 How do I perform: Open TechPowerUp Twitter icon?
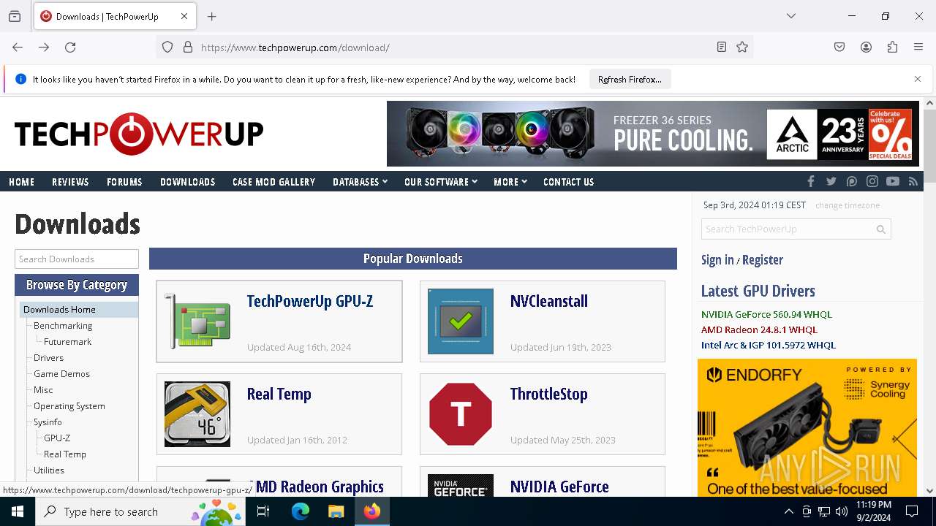(831, 181)
